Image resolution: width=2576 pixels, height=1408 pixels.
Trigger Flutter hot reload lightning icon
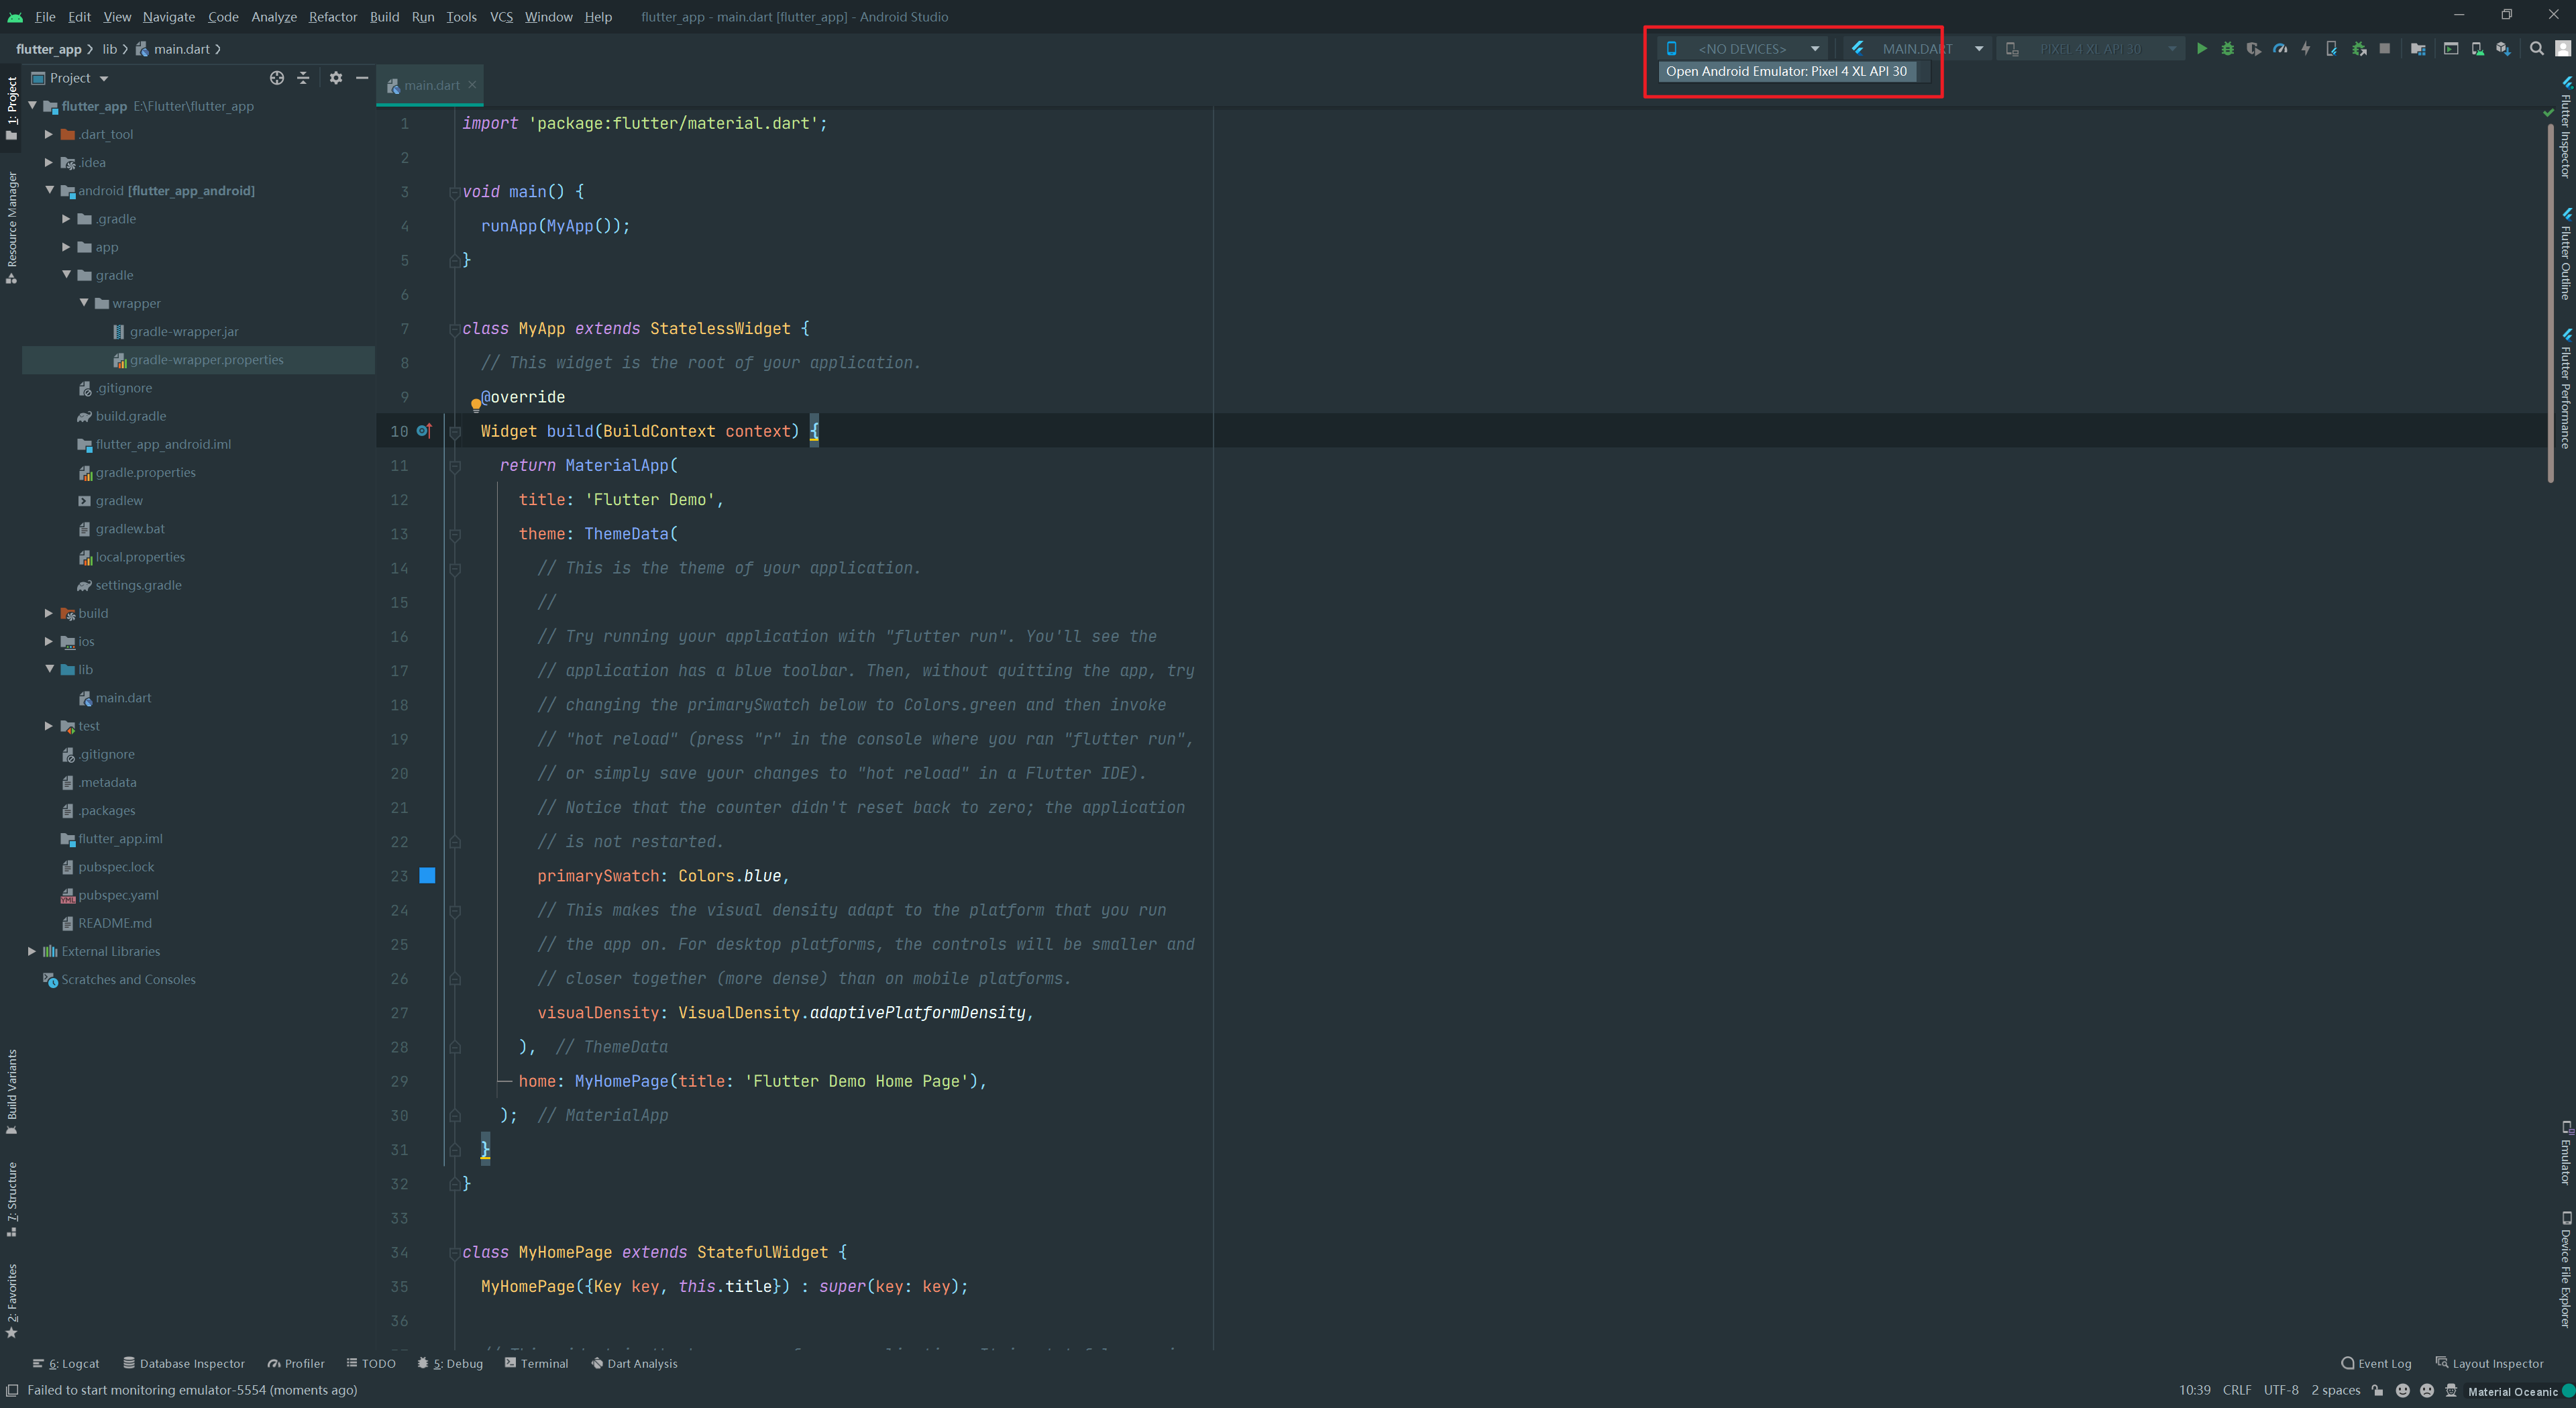tap(2306, 48)
